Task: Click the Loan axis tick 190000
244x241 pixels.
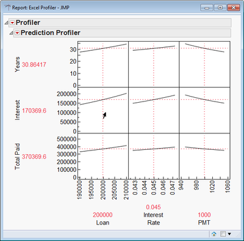Action: [x=79, y=190]
